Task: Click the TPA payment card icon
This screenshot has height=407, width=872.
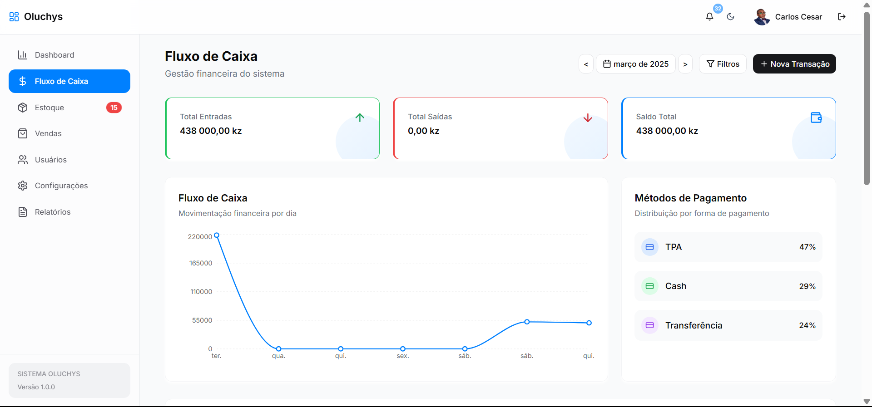Action: tap(649, 247)
